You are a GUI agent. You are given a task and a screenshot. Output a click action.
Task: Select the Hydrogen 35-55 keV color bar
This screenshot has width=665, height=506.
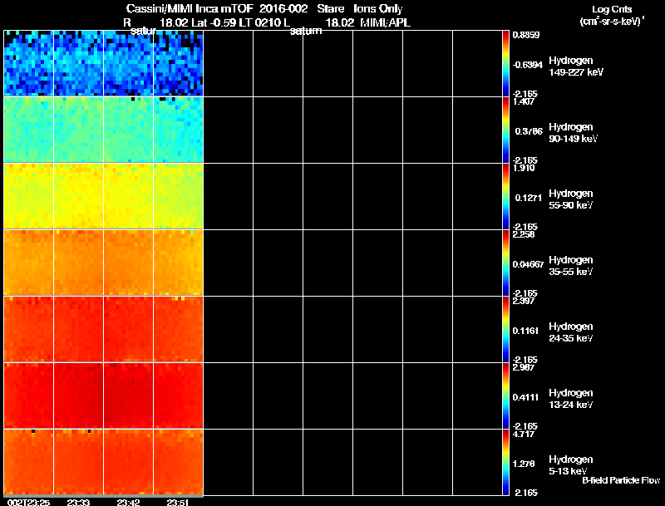[x=505, y=263]
